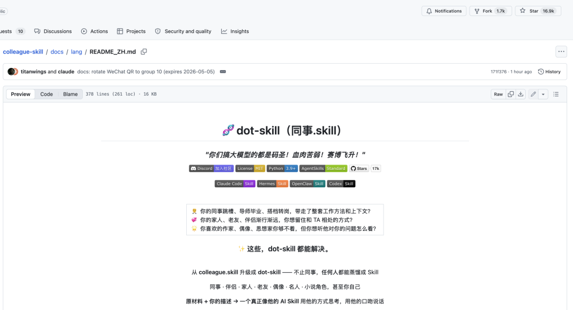
Task: Click the line beginning '你的同事跳槽'
Action: pyautogui.click(x=281, y=211)
